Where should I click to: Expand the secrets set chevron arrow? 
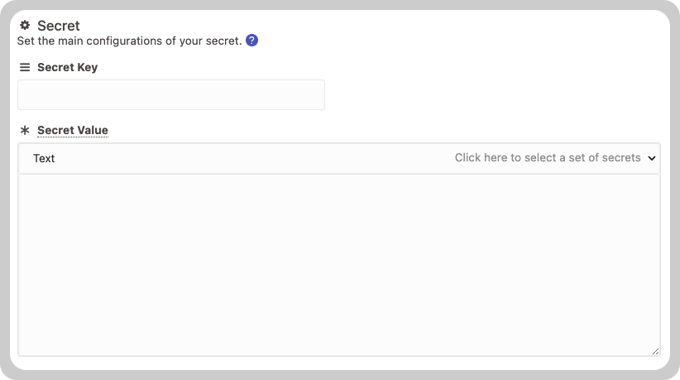tap(651, 158)
